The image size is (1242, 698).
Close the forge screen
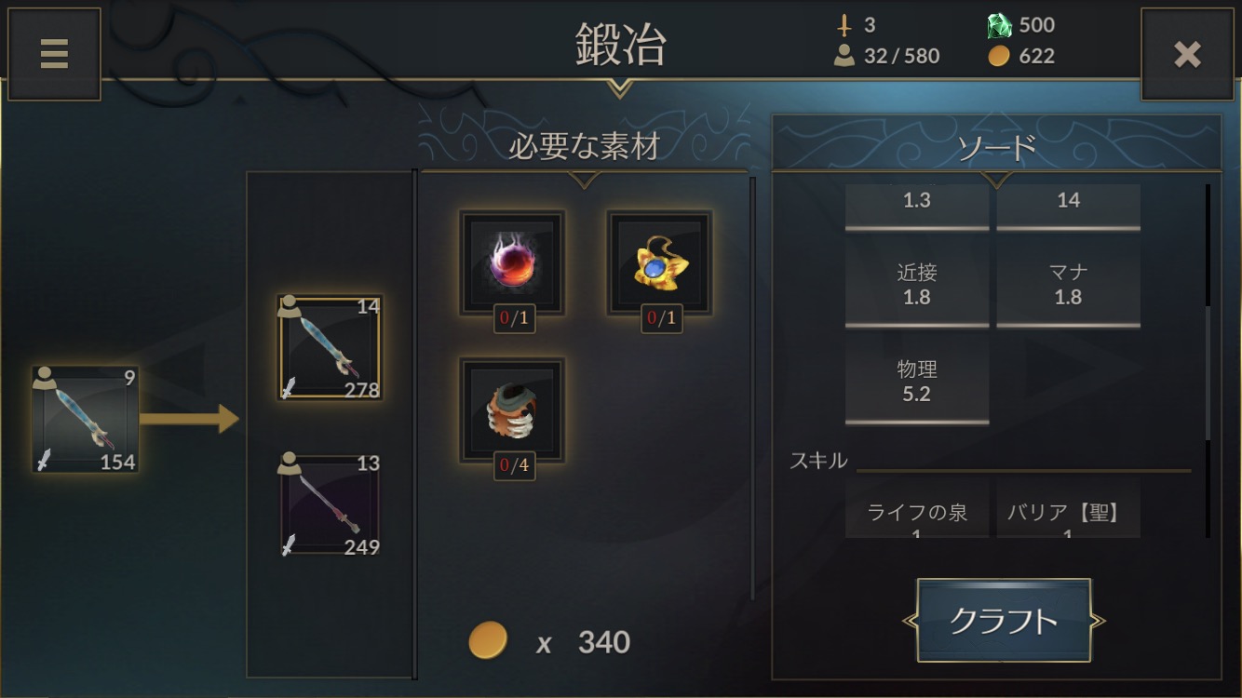tap(1187, 54)
